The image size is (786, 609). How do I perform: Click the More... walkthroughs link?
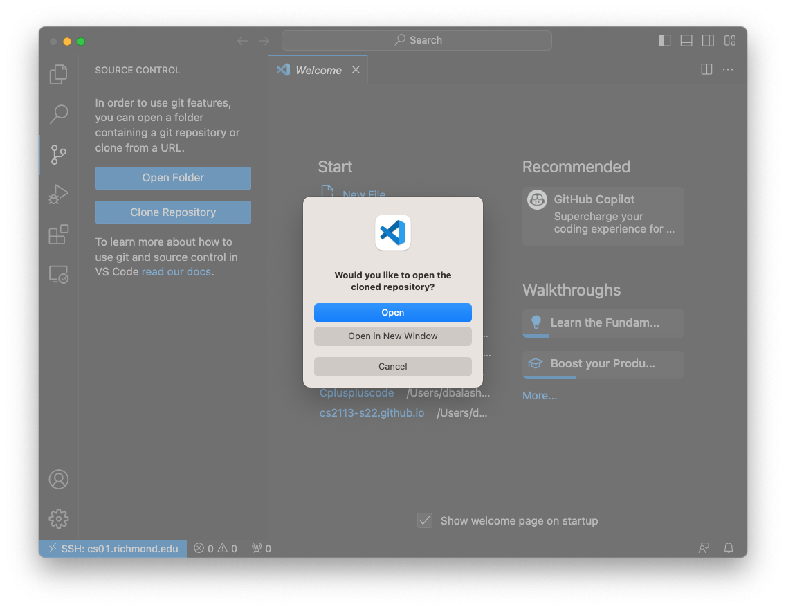point(540,395)
